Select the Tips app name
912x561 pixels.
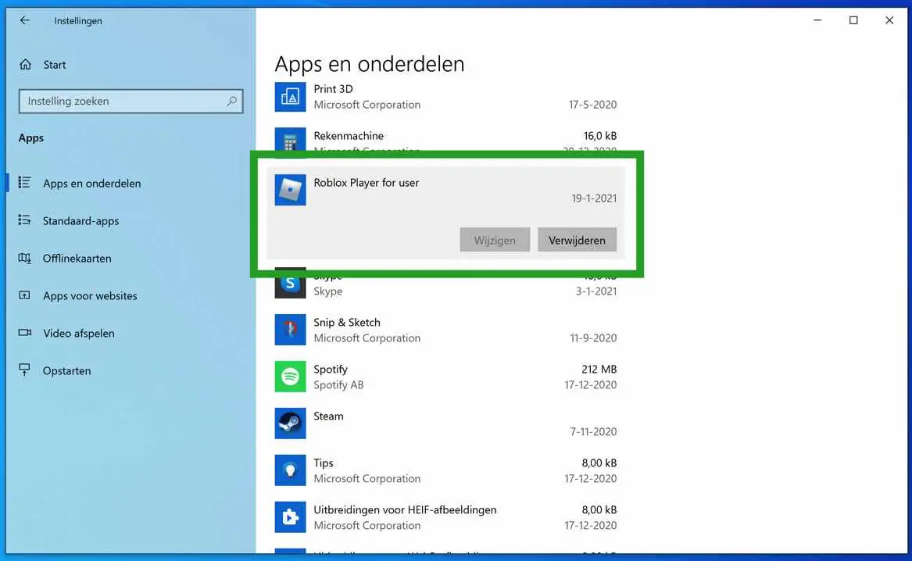[x=324, y=463]
